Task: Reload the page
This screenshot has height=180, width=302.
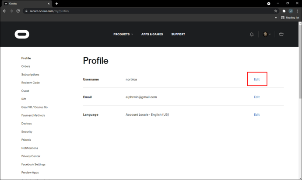Action: pos(18,11)
